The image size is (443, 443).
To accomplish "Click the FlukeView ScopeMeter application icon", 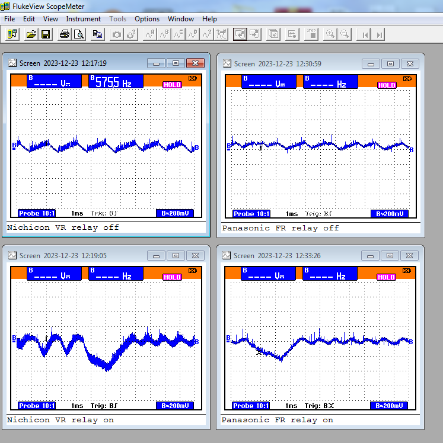I will pos(5,6).
